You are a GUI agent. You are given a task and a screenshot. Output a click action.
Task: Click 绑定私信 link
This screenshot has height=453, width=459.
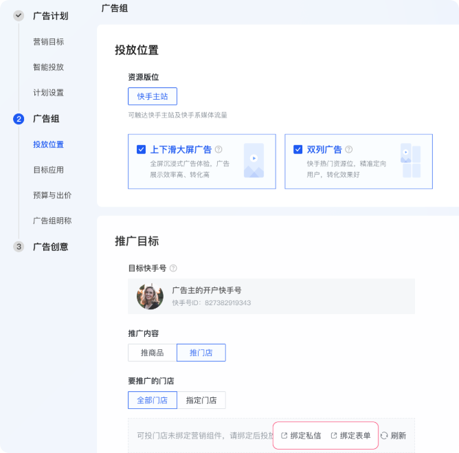pos(305,436)
